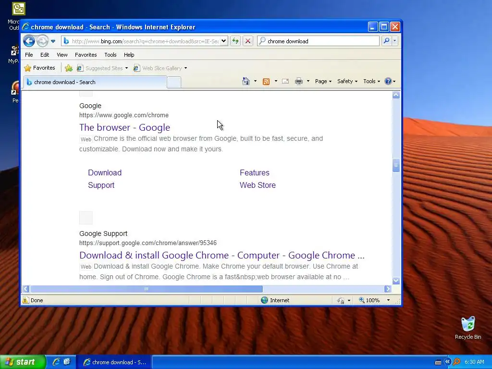Screen dimensions: 492x369
Task: Open the Safety command menu
Action: (347, 81)
